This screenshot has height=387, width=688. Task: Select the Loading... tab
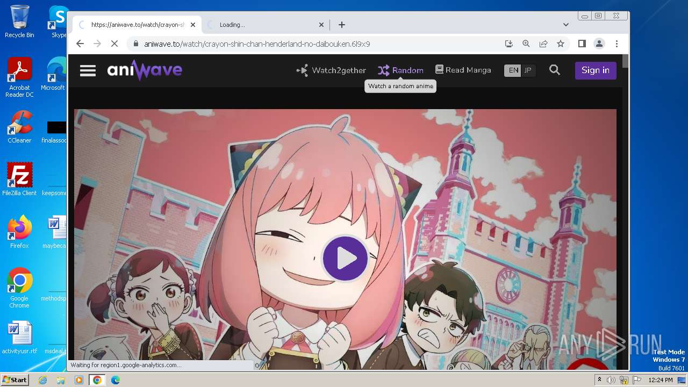pos(264,25)
